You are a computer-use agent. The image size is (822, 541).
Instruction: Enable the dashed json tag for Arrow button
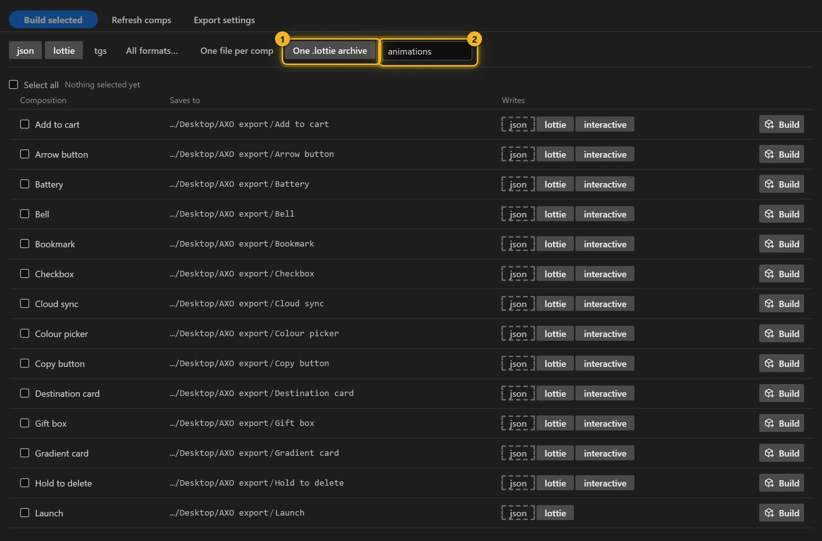point(518,154)
